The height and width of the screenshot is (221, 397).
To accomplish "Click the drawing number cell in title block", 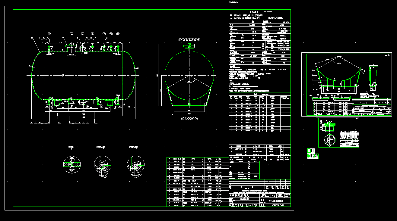I will 278,205.
